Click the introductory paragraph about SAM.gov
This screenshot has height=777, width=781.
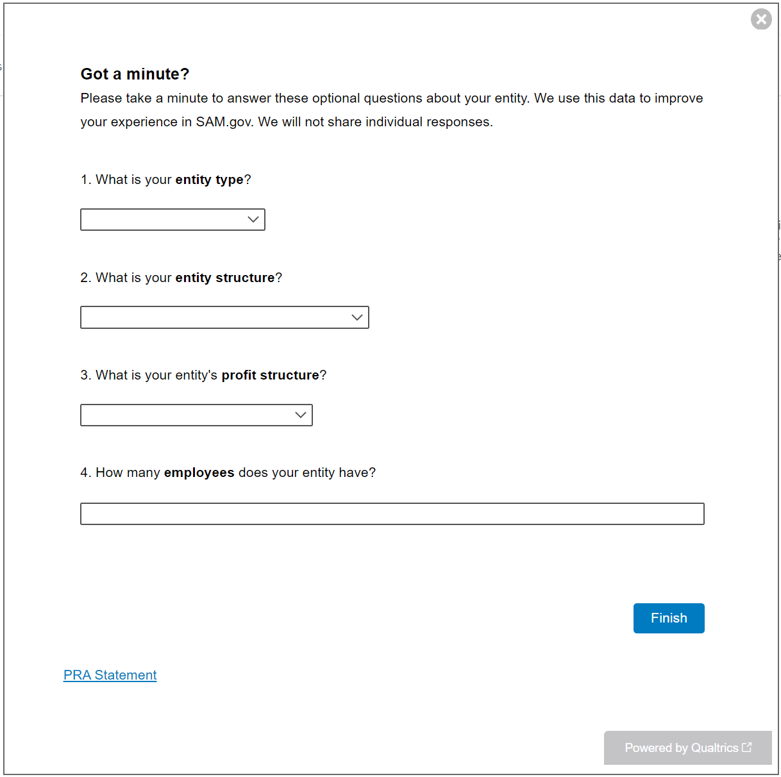[391, 110]
